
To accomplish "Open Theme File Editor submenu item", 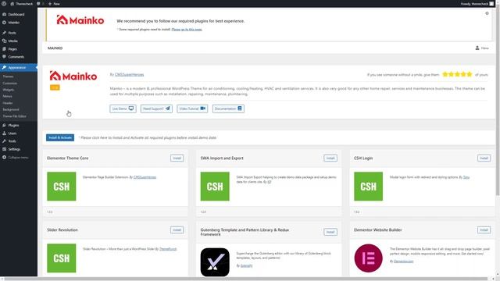I will pyautogui.click(x=14, y=116).
